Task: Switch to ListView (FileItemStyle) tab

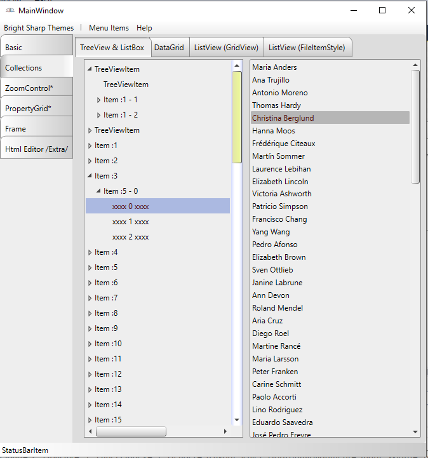Action: (307, 48)
